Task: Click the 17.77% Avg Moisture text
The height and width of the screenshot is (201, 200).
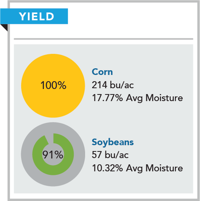Action: tap(137, 98)
